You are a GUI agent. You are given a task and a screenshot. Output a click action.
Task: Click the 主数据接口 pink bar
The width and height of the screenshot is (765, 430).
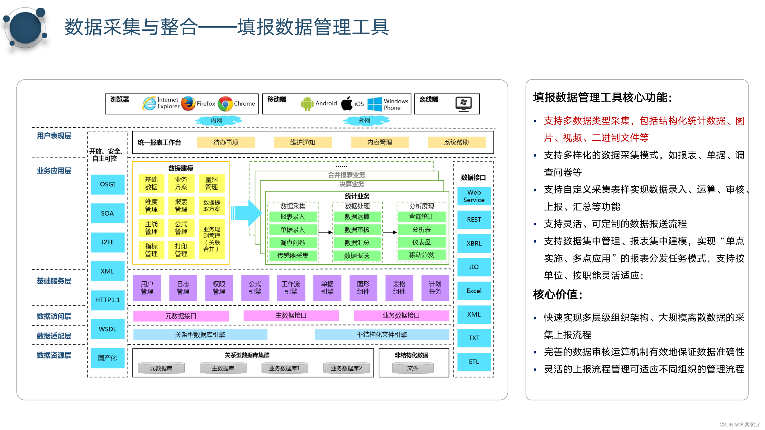[x=291, y=315]
